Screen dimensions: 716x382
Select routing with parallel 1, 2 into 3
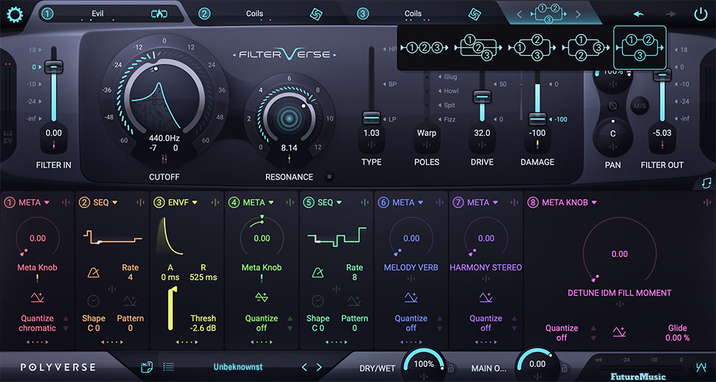584,47
